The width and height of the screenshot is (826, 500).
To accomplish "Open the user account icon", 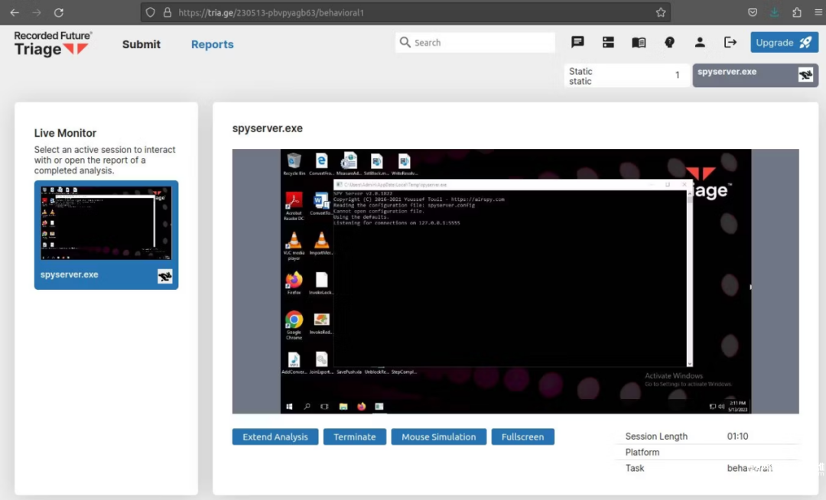I will pos(700,43).
